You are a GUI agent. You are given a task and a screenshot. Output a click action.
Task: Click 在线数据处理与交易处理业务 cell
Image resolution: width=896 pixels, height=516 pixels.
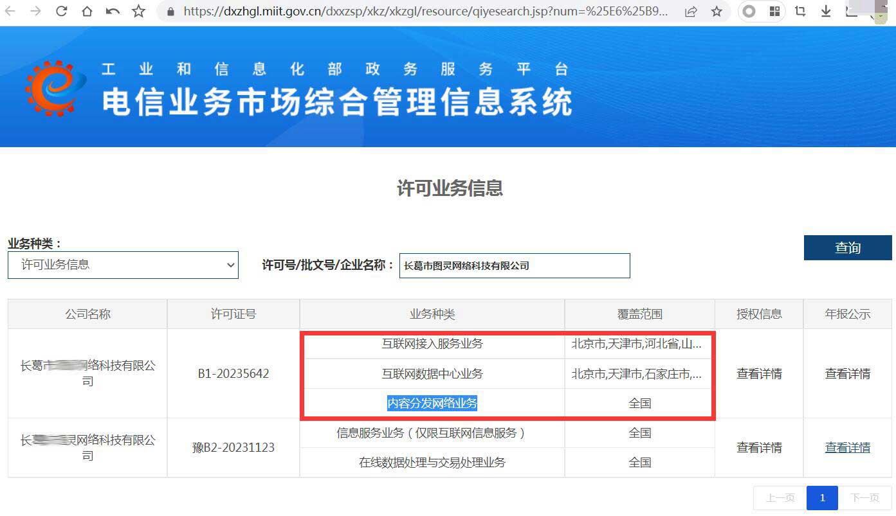point(432,462)
